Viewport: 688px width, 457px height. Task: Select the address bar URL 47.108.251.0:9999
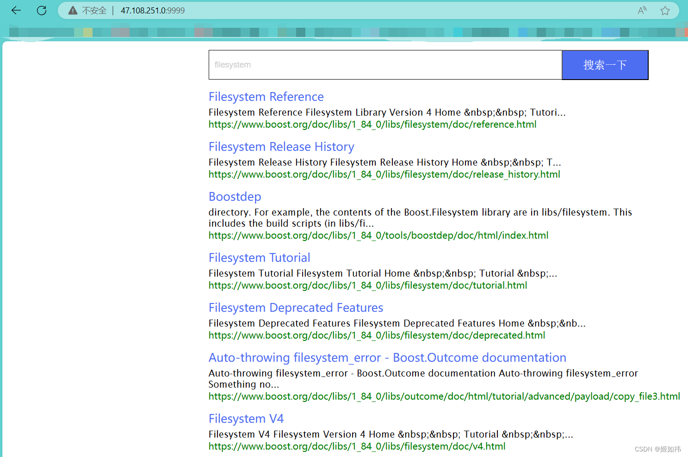(x=153, y=10)
